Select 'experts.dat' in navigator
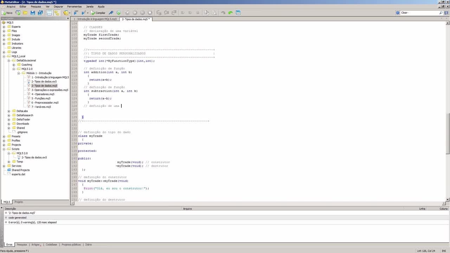Image resolution: width=450 pixels, height=253 pixels. coord(18,174)
